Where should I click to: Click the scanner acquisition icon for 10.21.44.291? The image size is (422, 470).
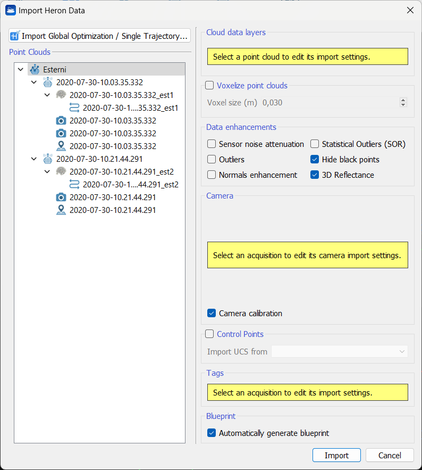pos(48,159)
